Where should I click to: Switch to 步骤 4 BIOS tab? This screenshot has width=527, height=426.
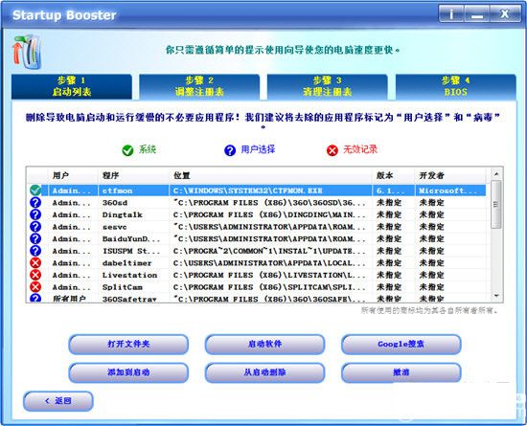(x=456, y=86)
